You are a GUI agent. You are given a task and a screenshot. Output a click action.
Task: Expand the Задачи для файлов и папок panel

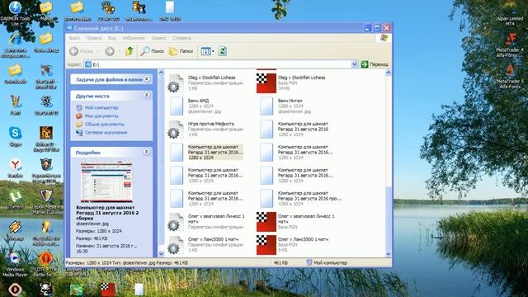147,79
